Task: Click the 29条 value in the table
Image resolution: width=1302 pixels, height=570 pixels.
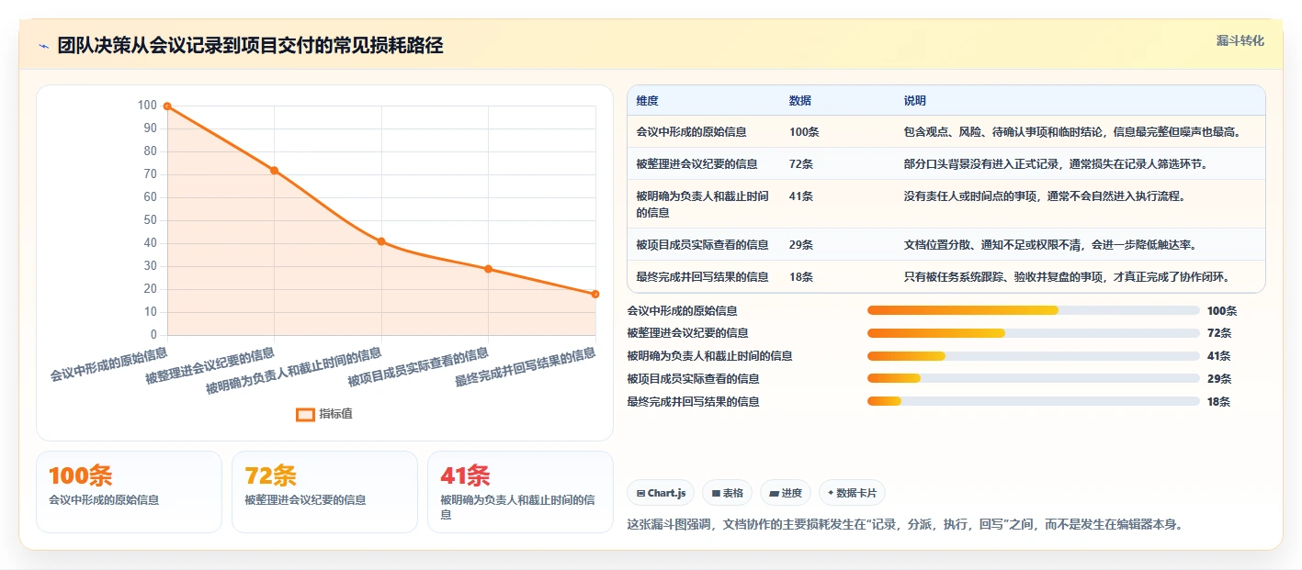Action: tap(800, 245)
